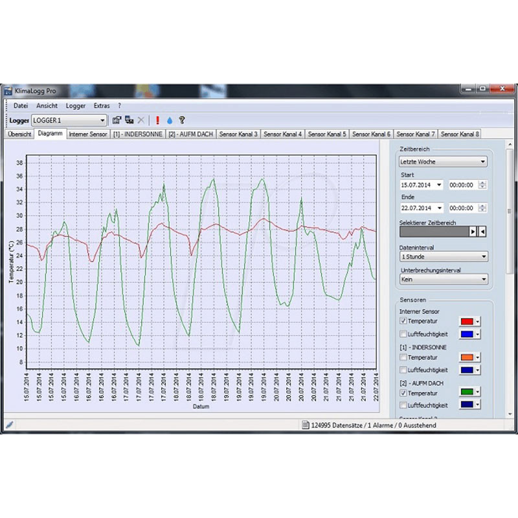This screenshot has height=518, width=518.
Task: Click the left selection-range arrow handle
Action: [x=473, y=232]
